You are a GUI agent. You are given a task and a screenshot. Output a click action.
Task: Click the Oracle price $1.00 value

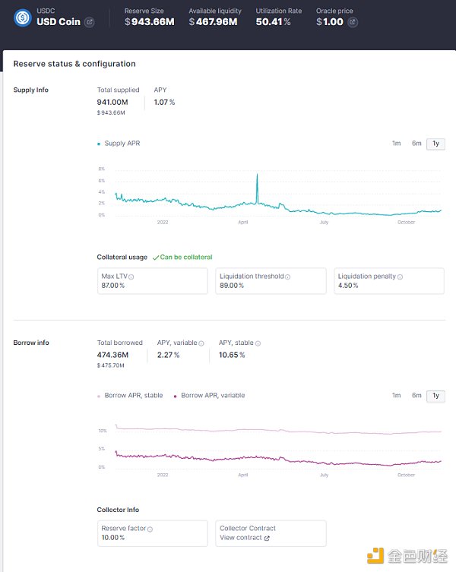330,22
